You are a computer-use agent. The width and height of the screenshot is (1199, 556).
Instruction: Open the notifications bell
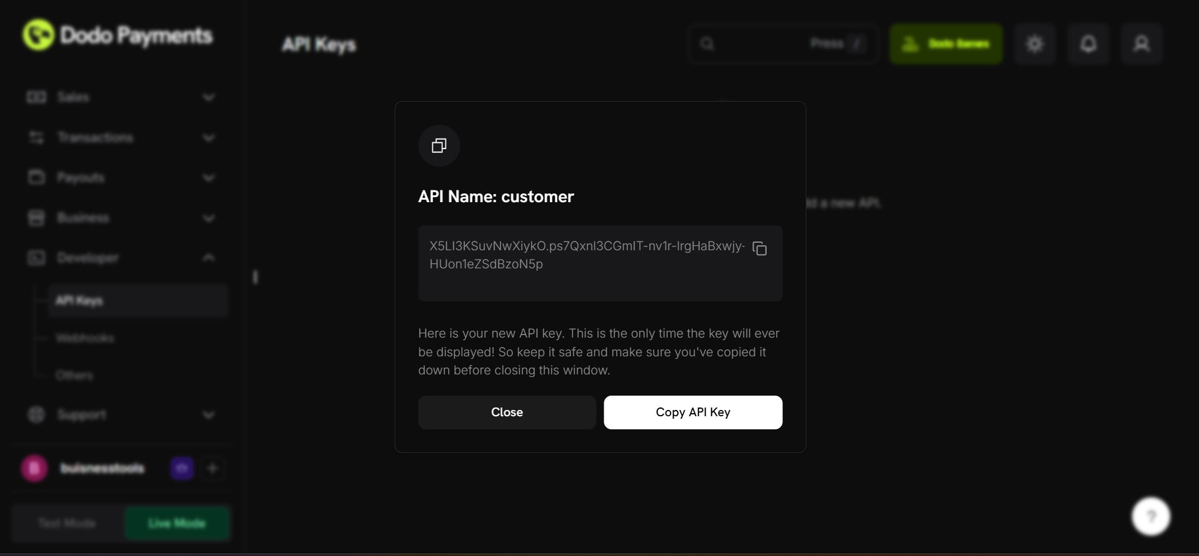coord(1088,44)
